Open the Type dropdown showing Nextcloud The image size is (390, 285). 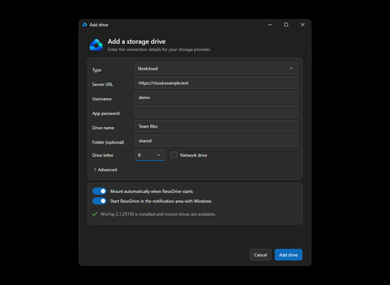click(216, 68)
